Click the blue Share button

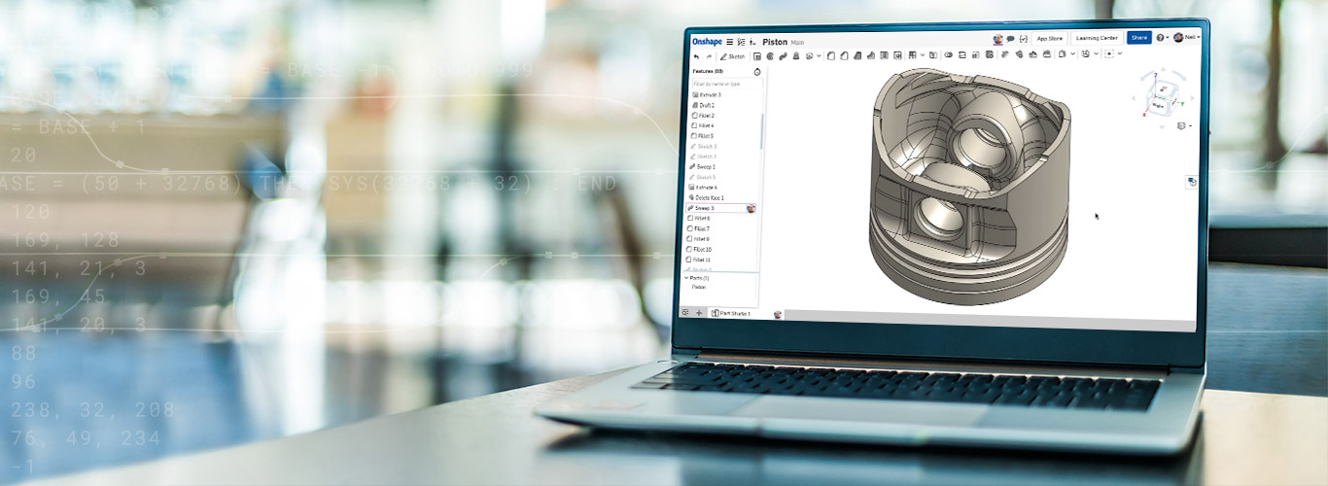(x=1138, y=38)
